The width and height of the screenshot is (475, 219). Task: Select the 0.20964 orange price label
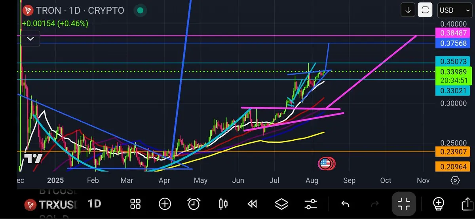[x=452, y=167]
